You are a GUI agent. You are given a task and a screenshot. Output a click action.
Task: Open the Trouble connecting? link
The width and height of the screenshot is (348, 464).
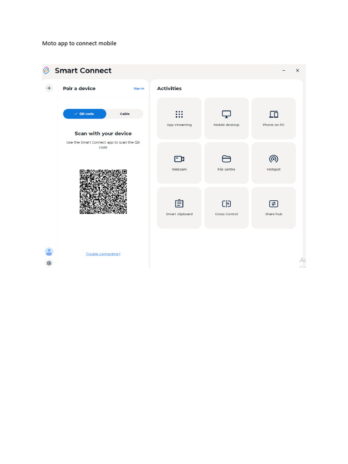(x=103, y=254)
